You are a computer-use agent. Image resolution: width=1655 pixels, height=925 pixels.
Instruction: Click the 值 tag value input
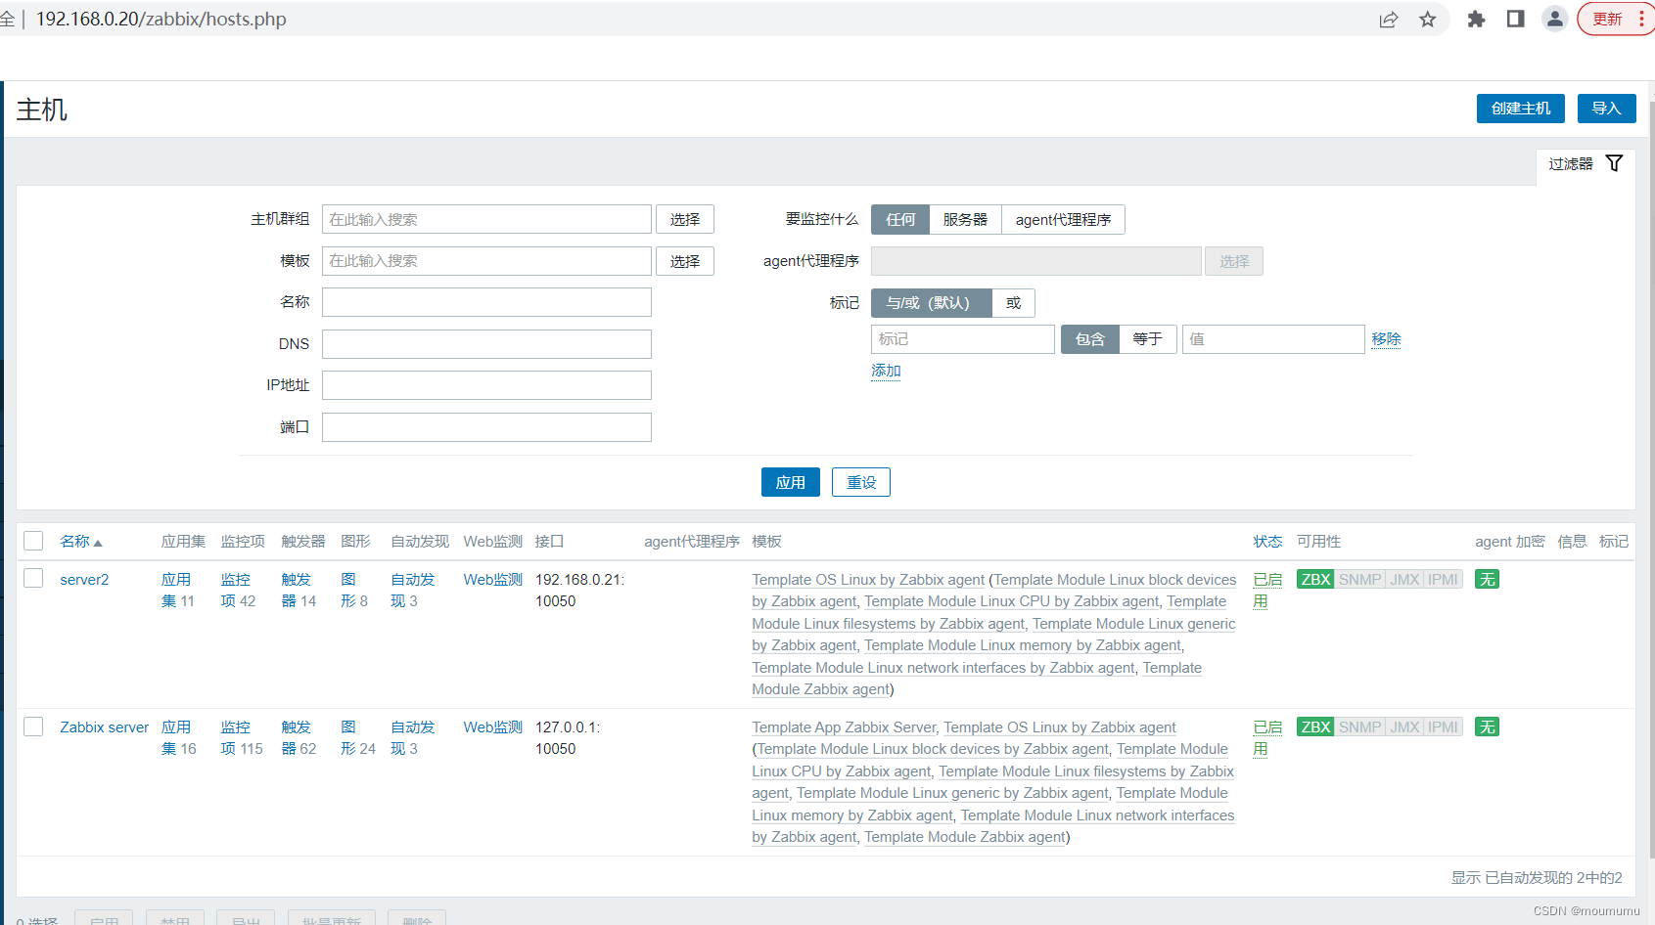(1273, 338)
